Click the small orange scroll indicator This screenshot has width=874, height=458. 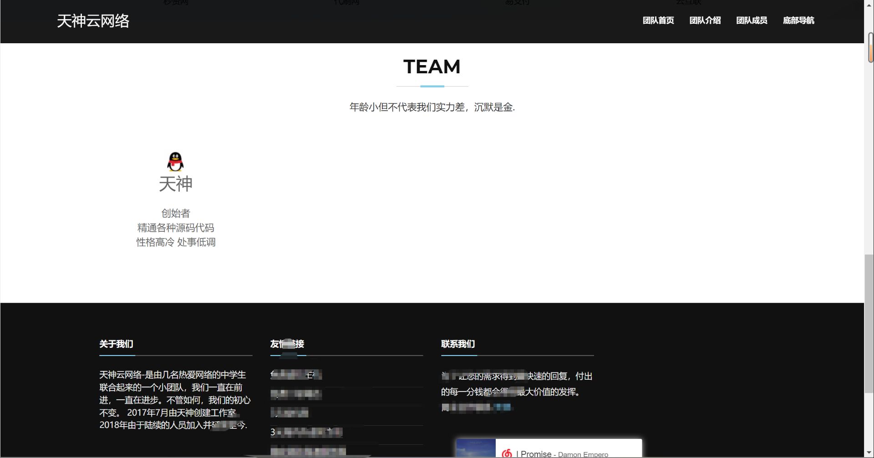click(x=870, y=47)
